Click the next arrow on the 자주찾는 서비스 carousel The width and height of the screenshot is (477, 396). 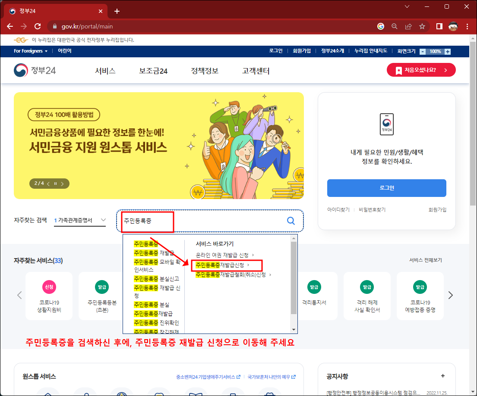450,295
